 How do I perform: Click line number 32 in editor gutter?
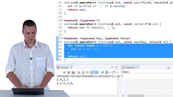tap(60, 27)
